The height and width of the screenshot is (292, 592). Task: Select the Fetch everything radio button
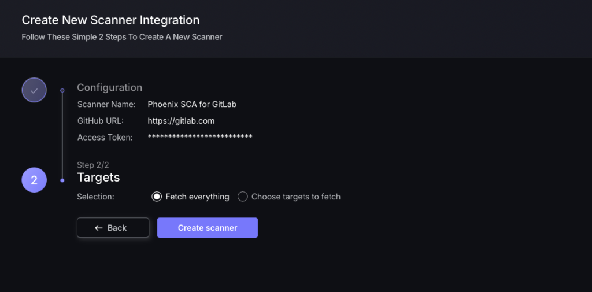pyautogui.click(x=157, y=197)
